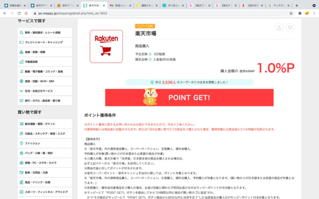Open a new browser tab

[297, 6]
